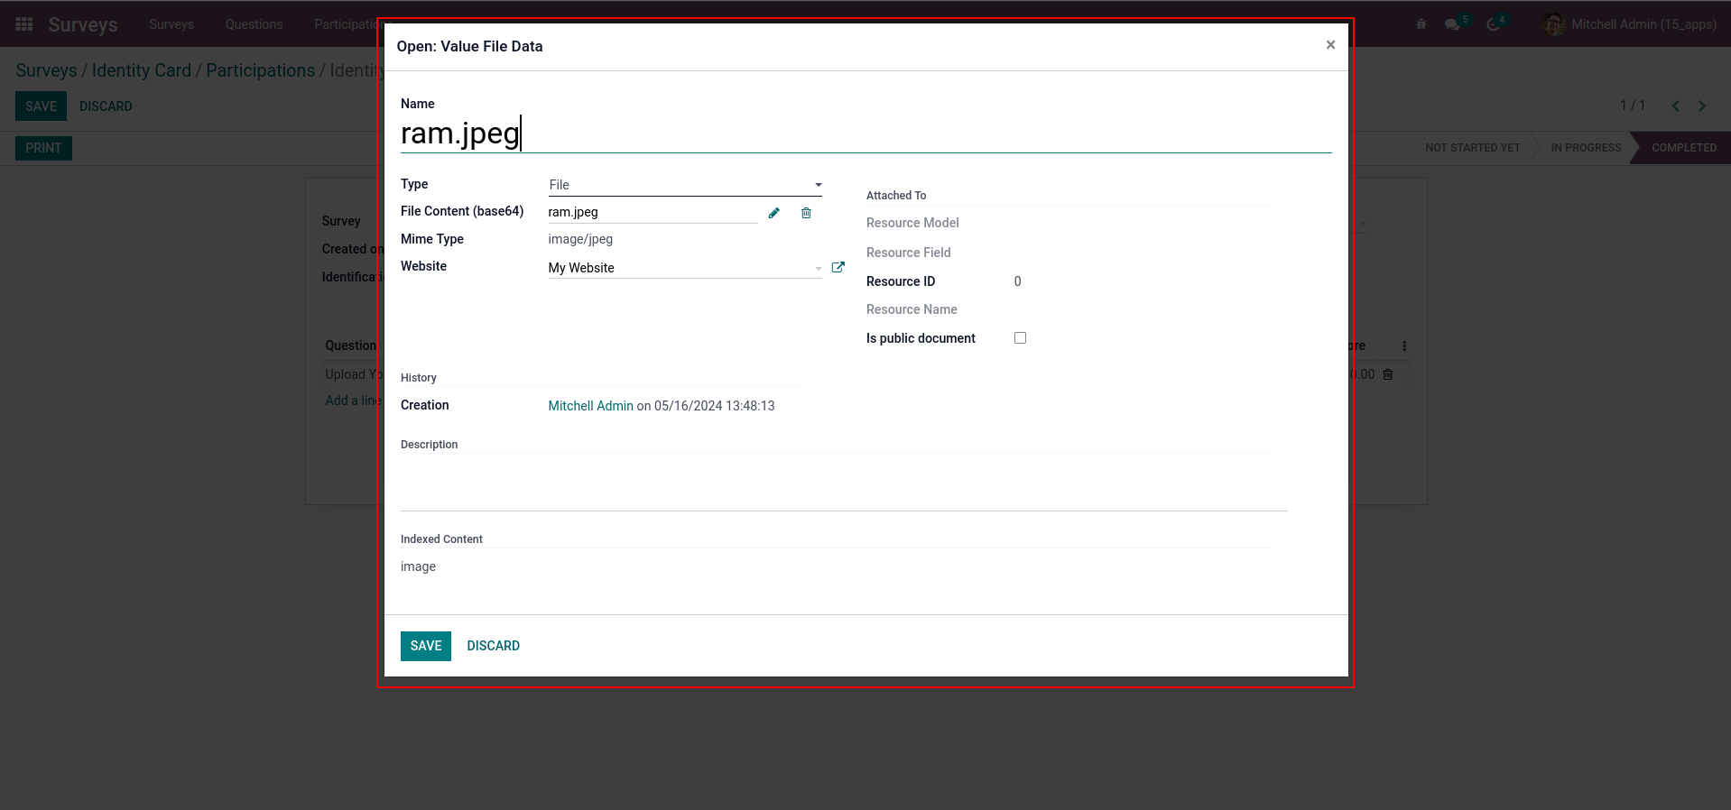Click the Resource Model label
This screenshot has width=1731, height=810.
click(x=912, y=223)
